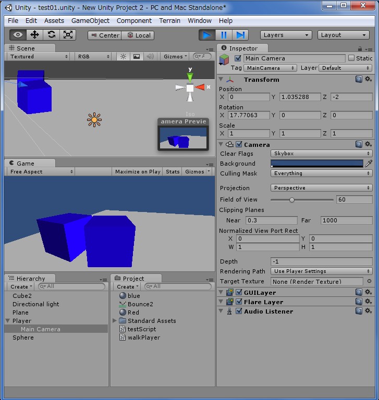The image size is (379, 400).
Task: Select the walkPlayer script
Action: click(140, 337)
